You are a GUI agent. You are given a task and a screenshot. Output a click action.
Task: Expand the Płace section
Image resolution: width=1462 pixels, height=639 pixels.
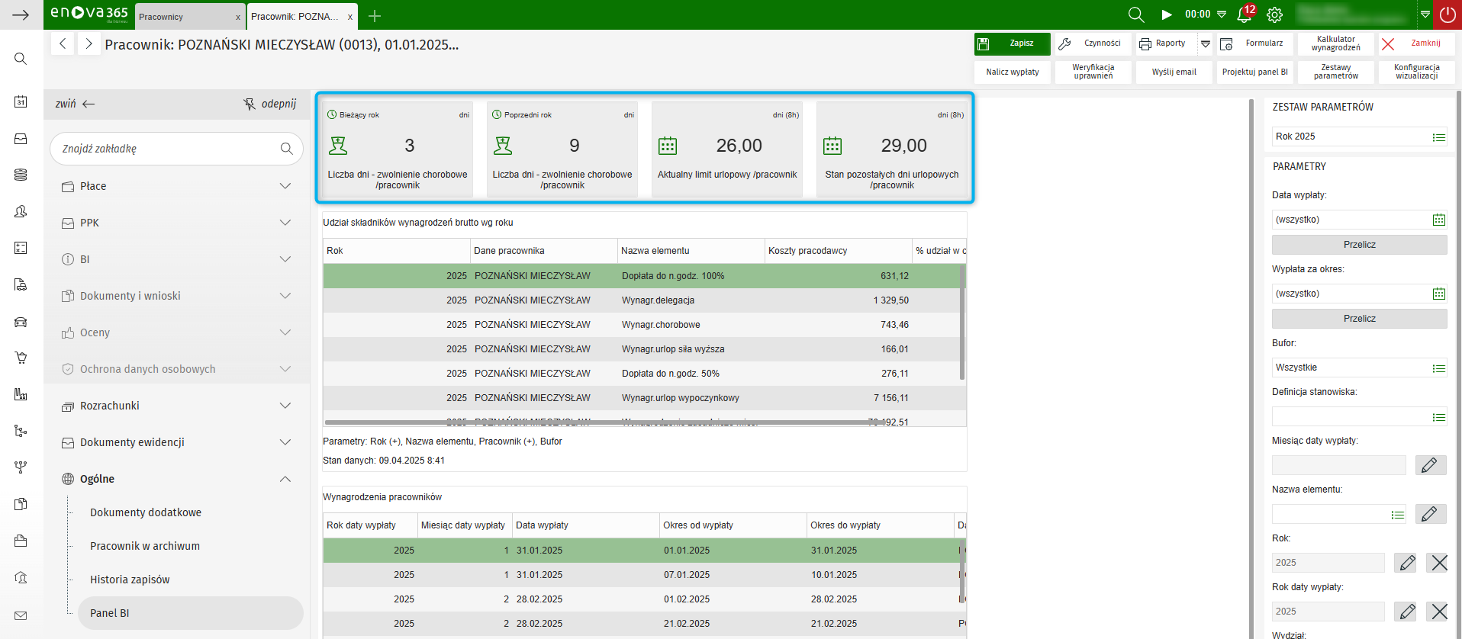pos(177,186)
